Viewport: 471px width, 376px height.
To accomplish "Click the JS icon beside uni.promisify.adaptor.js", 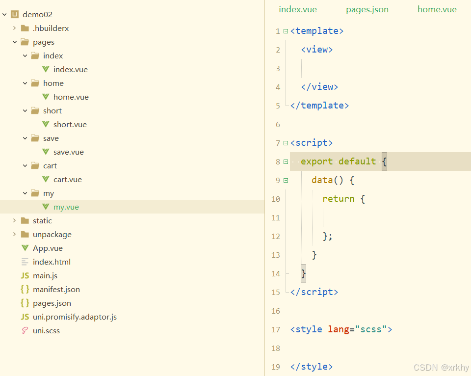I will click(25, 317).
